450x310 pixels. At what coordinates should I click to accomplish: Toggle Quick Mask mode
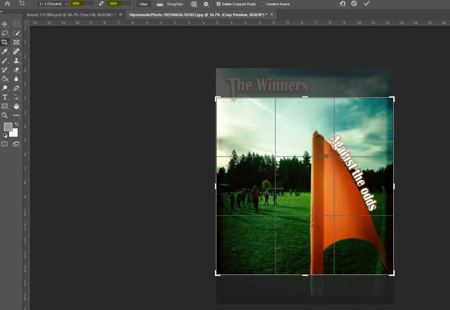[5, 144]
